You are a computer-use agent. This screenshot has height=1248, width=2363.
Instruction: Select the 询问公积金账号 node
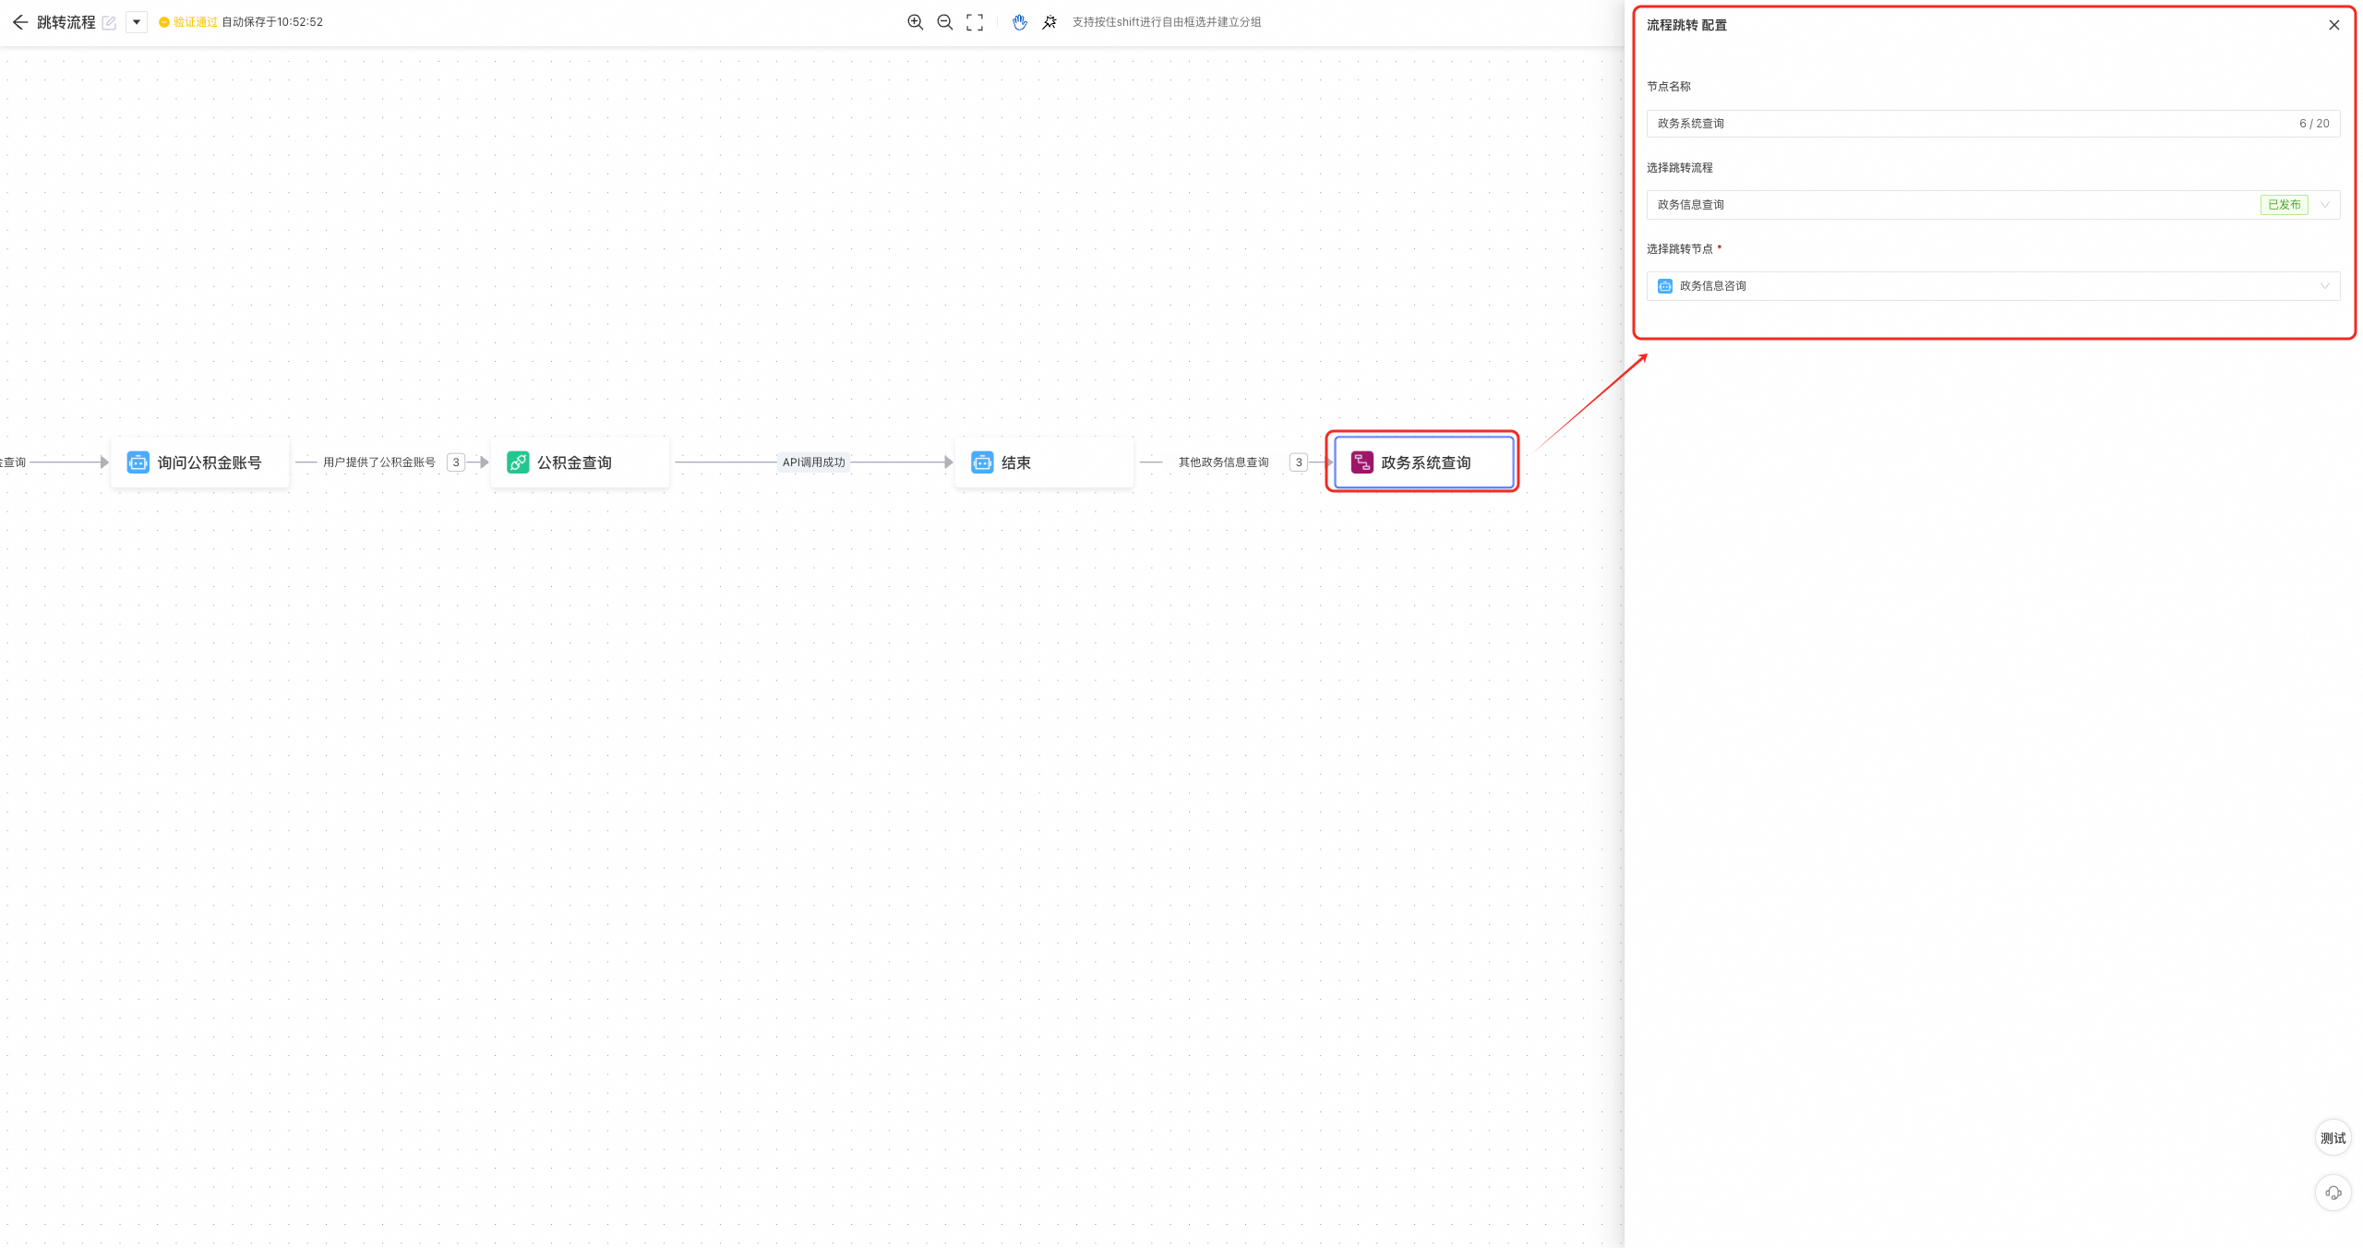click(200, 462)
